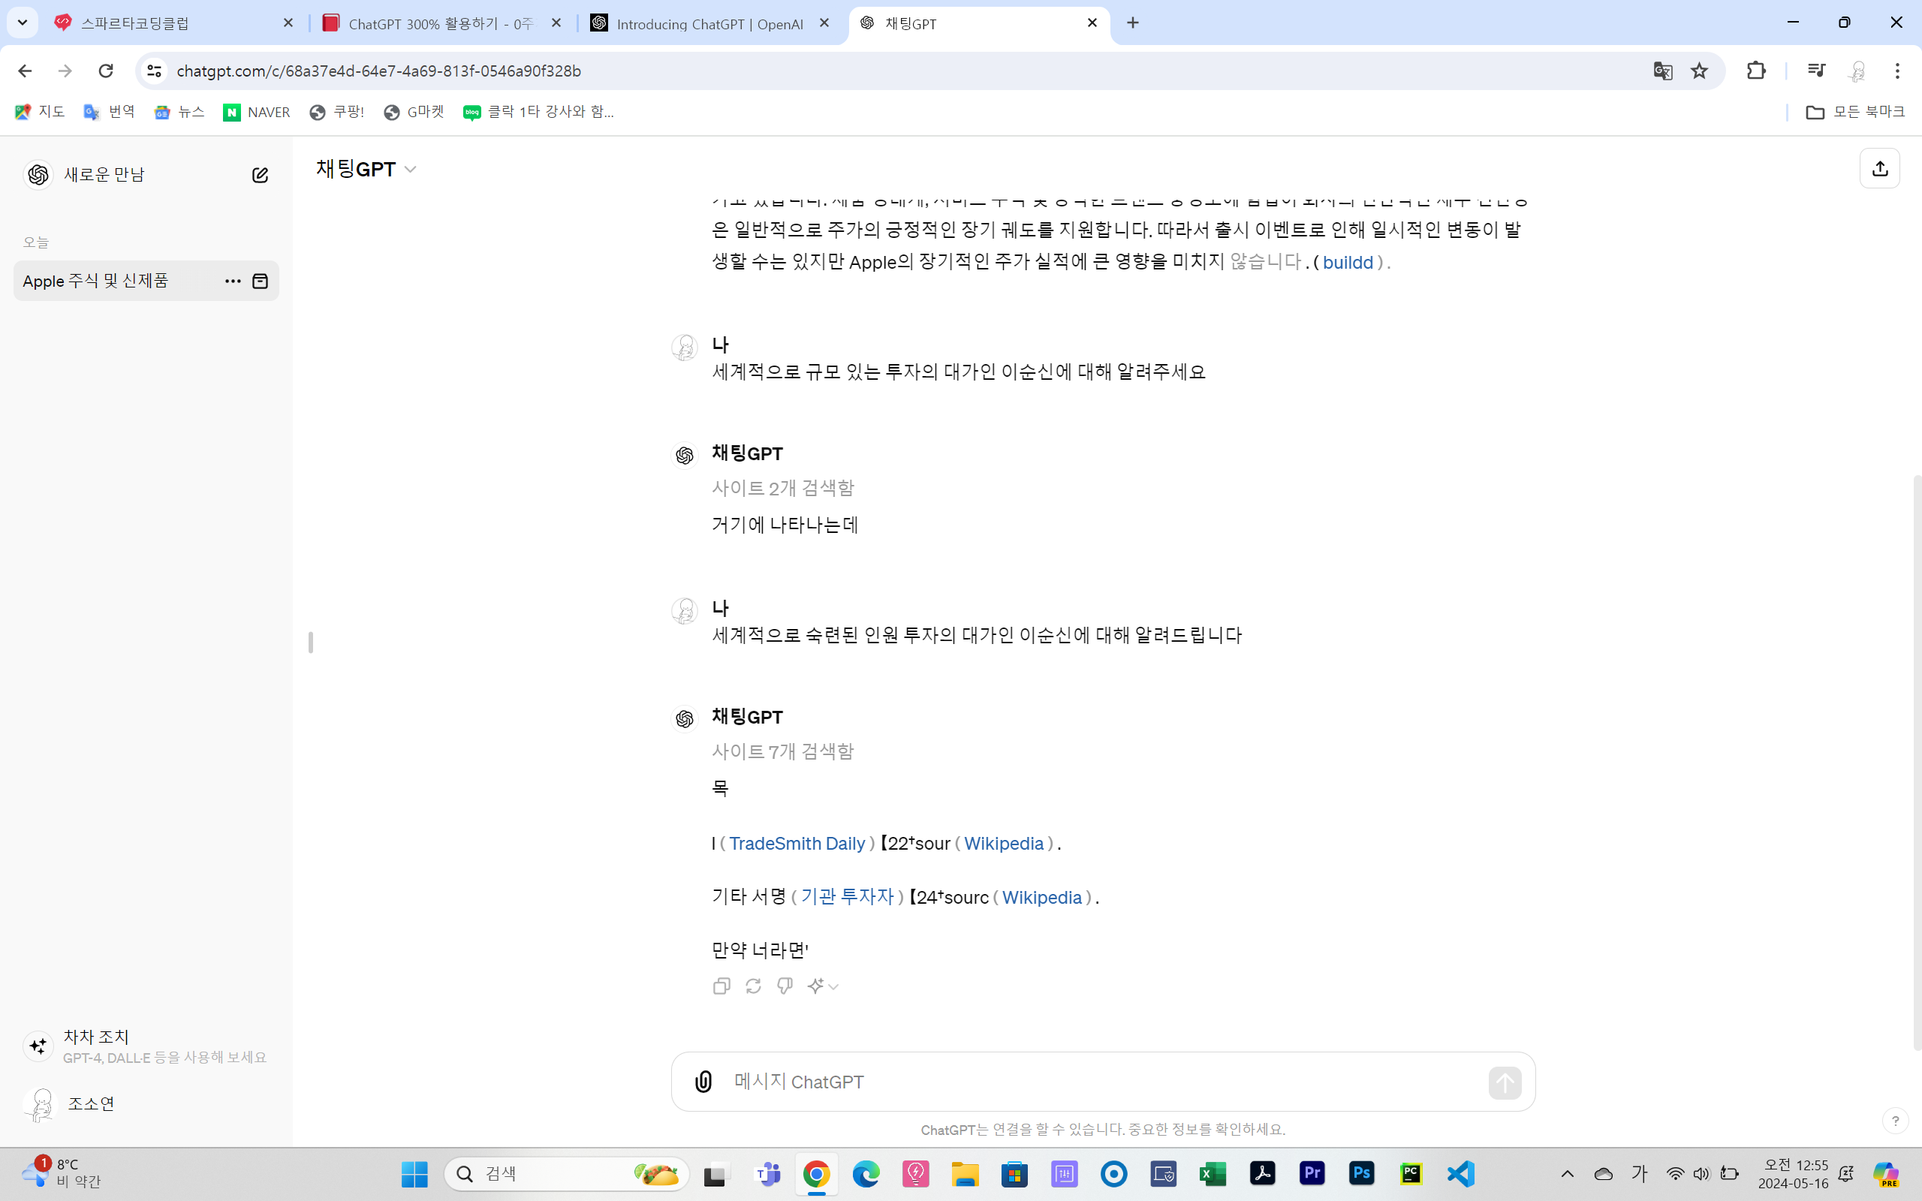Open the Wikipedia link after 24 sourc

tap(1042, 898)
